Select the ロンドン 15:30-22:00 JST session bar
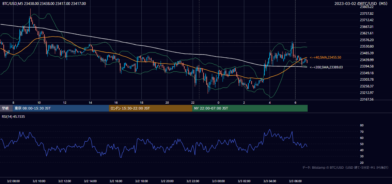This screenshot has height=184, width=392. [x=151, y=108]
